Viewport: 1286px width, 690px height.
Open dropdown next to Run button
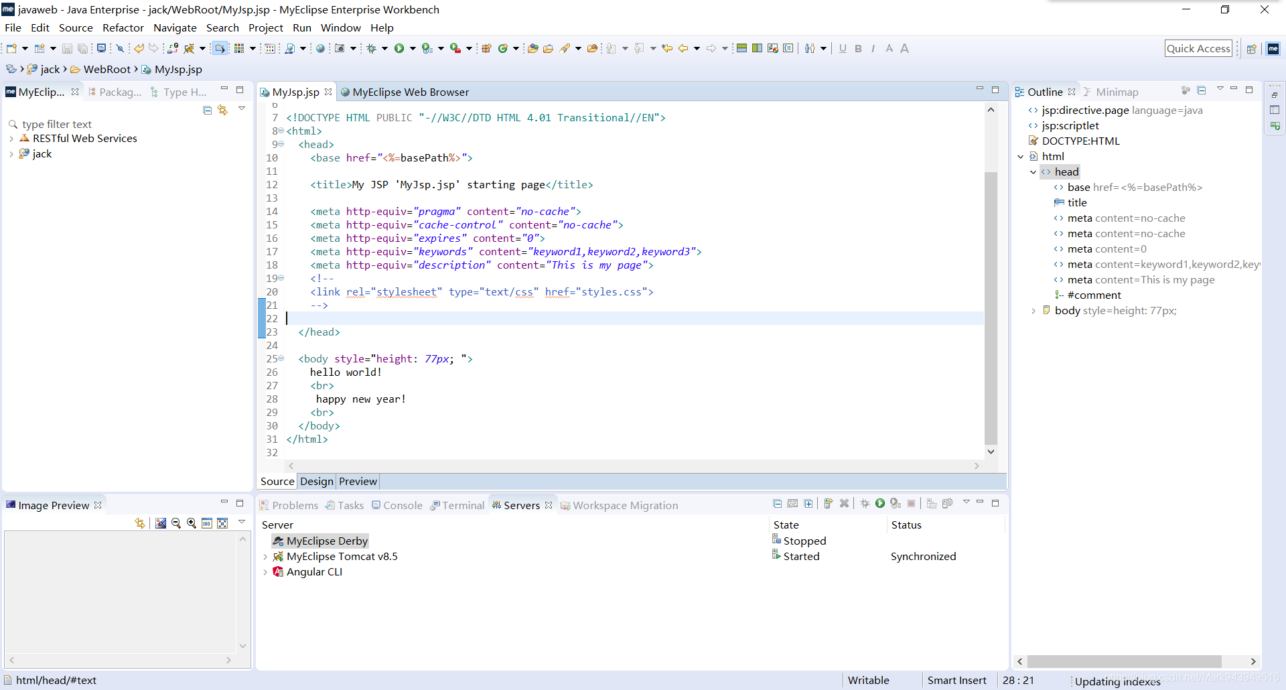click(413, 48)
